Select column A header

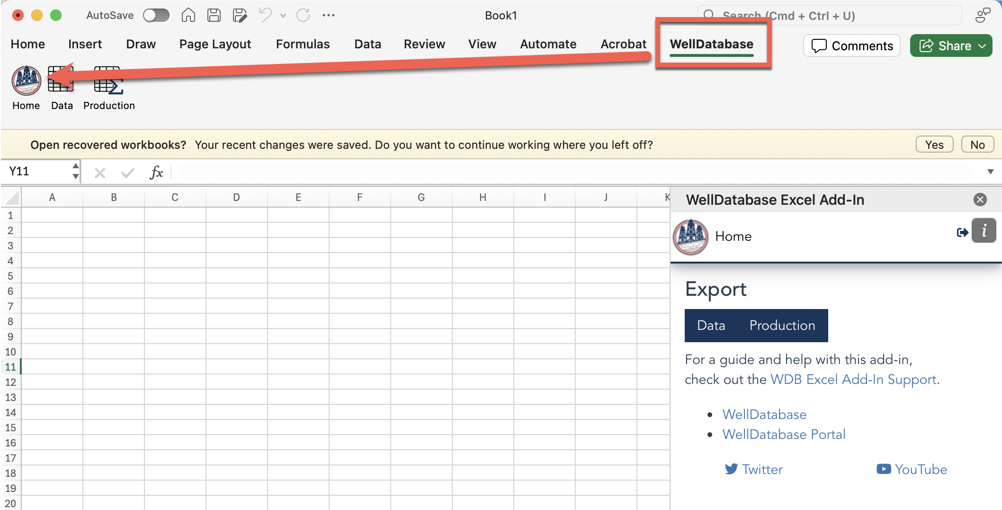pos(52,197)
